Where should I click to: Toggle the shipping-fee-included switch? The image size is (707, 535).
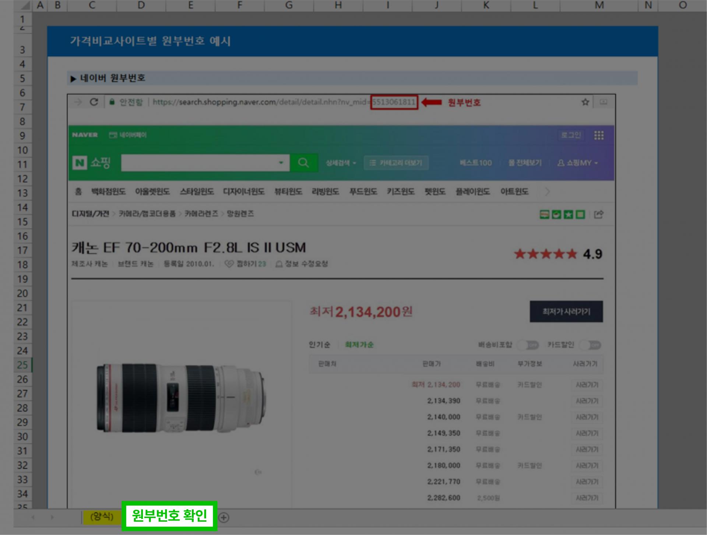528,345
